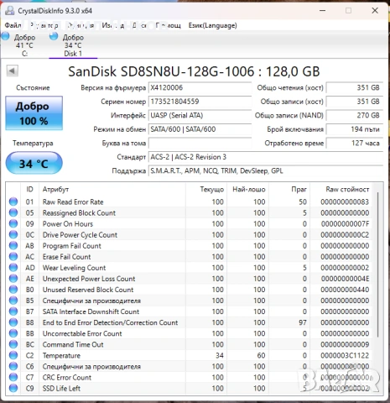This screenshot has height=403, width=390.
Task: Click the Program Fail Count status icon
Action: (x=13, y=246)
